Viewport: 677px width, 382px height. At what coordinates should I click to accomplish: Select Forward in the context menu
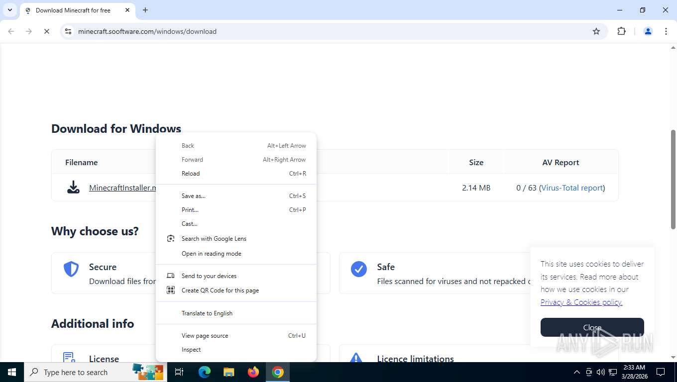click(236, 160)
